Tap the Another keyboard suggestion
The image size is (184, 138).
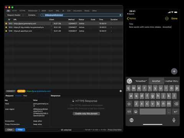coord(156,81)
